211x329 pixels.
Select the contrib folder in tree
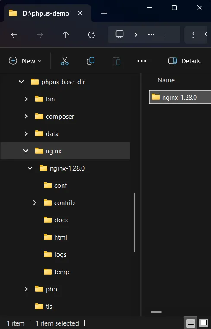point(64,203)
